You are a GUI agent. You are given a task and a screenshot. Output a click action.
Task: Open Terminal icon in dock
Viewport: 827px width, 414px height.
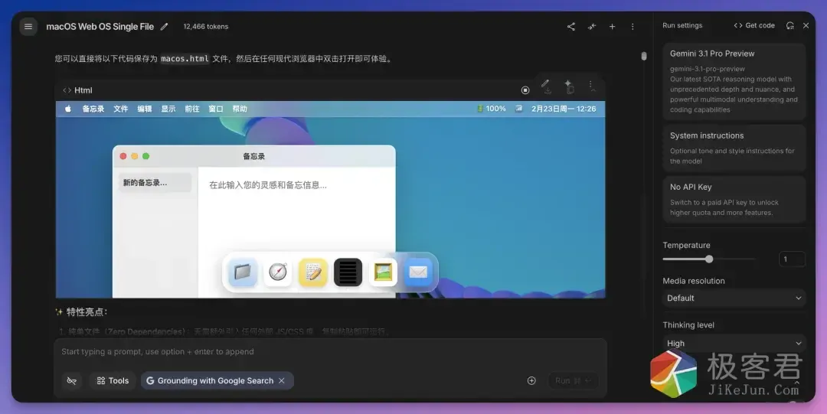(348, 272)
